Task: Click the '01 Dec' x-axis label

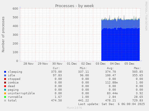Action: click(x=72, y=64)
